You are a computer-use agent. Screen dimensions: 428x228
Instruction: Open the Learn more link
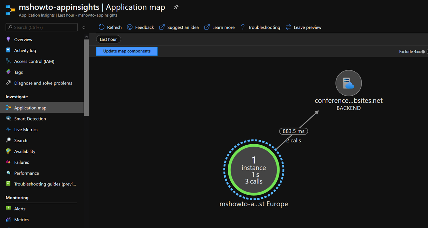[x=224, y=27]
